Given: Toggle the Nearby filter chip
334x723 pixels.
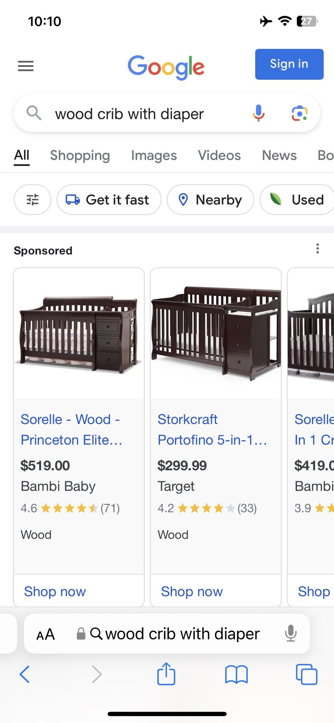Looking at the screenshot, I should (x=210, y=200).
